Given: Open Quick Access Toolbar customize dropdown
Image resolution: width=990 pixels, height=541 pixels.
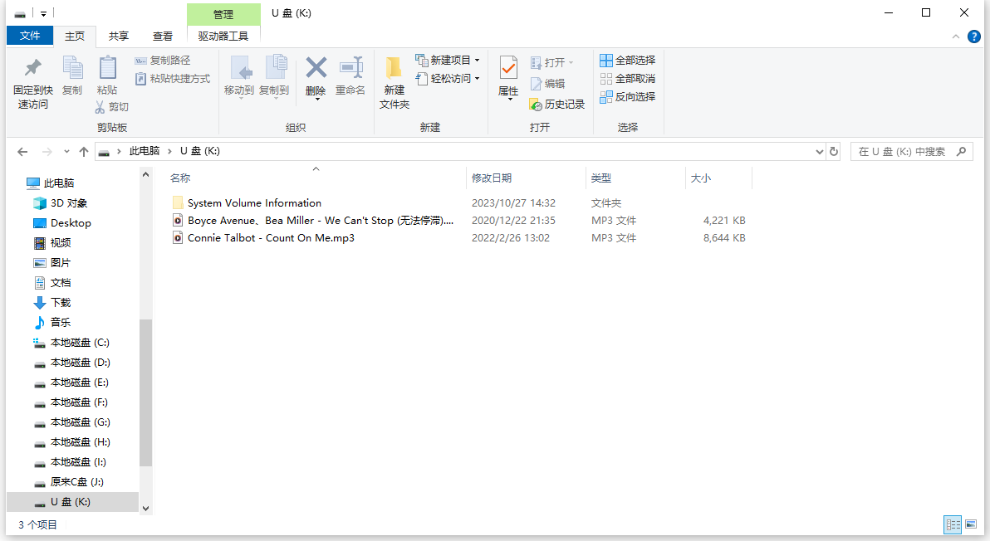Looking at the screenshot, I should point(43,13).
